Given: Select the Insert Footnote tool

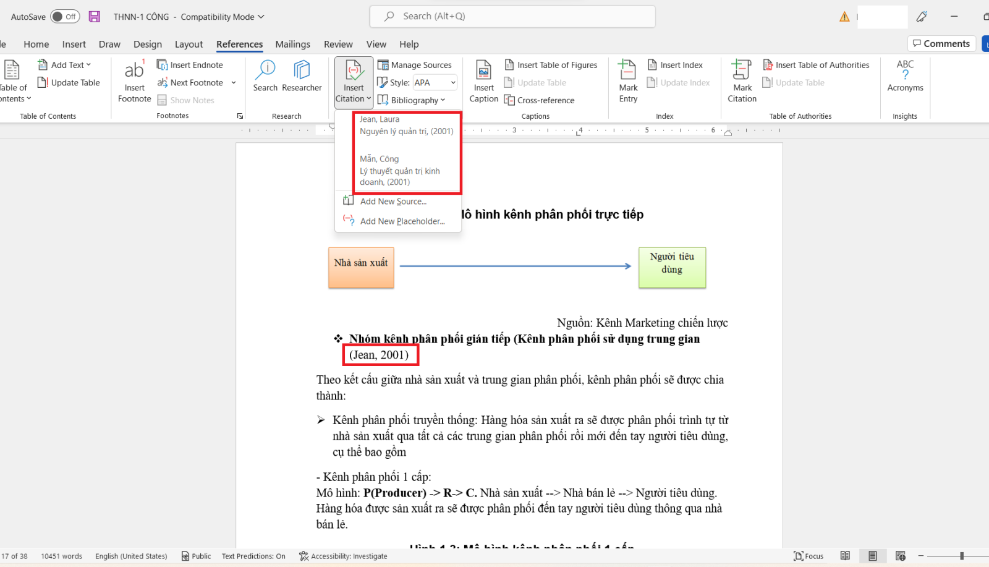Looking at the screenshot, I should tap(134, 81).
